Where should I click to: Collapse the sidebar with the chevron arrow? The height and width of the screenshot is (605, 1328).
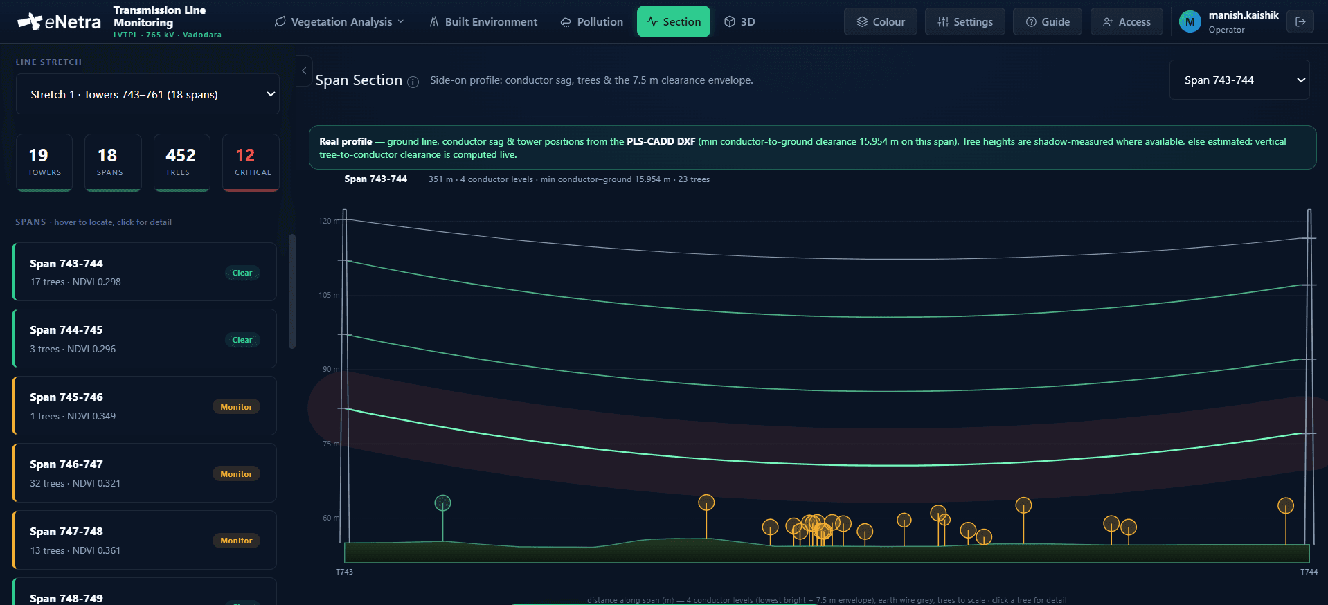point(304,71)
